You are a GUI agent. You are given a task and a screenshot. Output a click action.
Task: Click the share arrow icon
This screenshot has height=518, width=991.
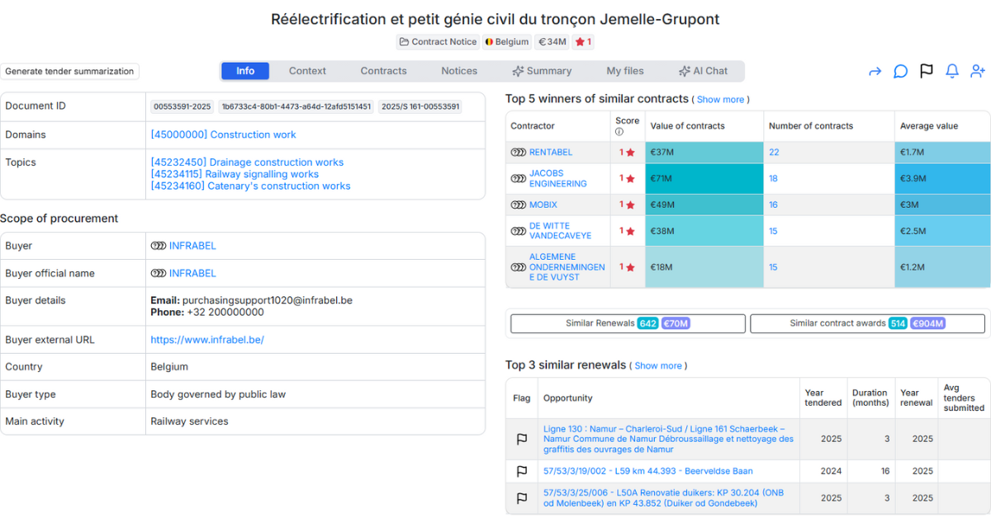[x=875, y=72]
